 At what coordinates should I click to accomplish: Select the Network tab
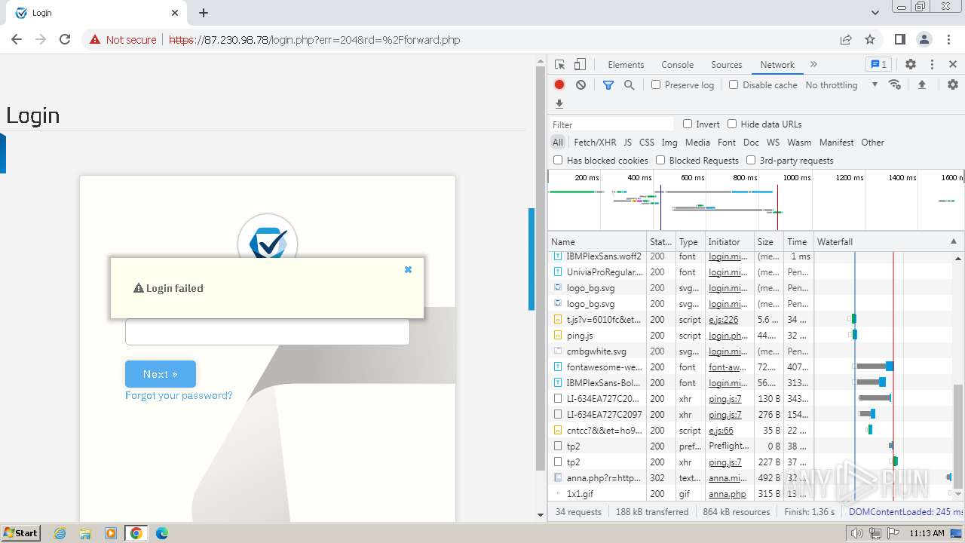777,65
